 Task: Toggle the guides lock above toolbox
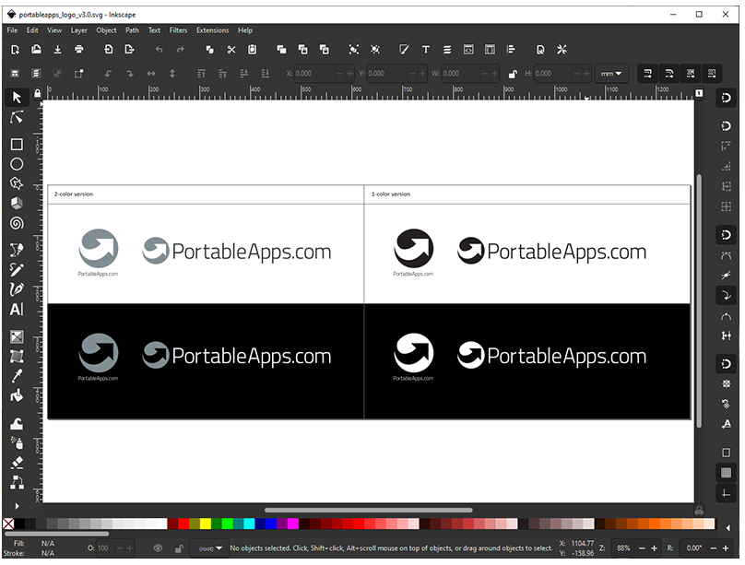38,92
